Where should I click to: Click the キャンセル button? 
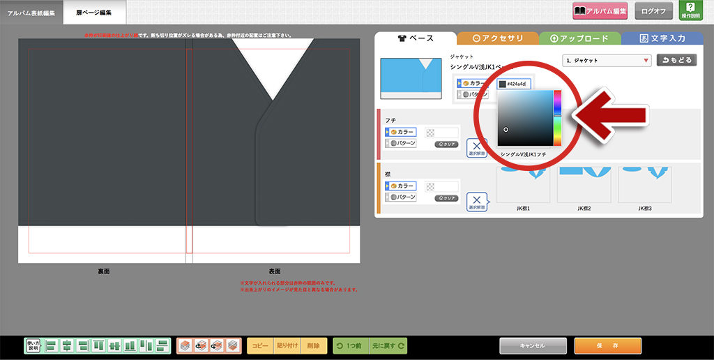click(533, 346)
